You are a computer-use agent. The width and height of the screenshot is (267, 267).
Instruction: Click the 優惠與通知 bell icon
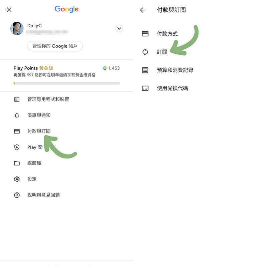click(x=17, y=115)
